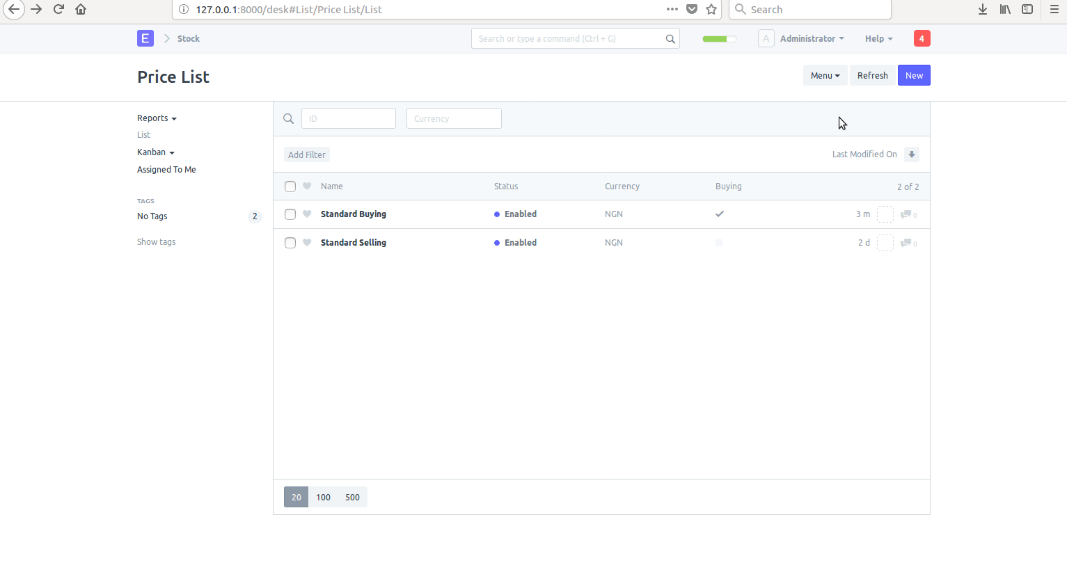Open the ERPNext home icon
1067x579 pixels.
pos(145,38)
